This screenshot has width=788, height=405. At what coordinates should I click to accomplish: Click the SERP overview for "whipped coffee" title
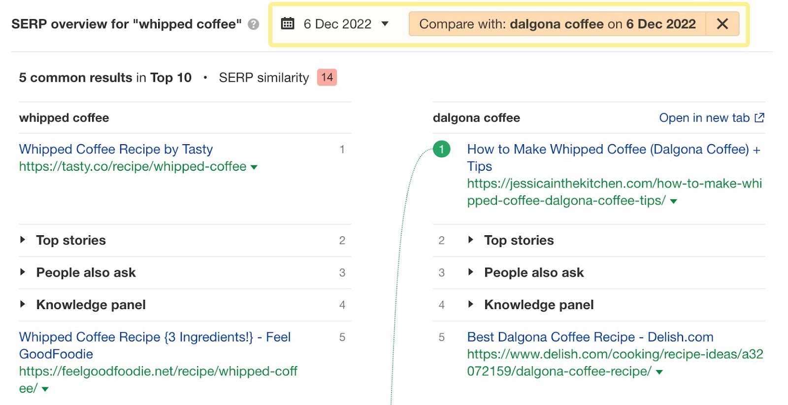127,24
